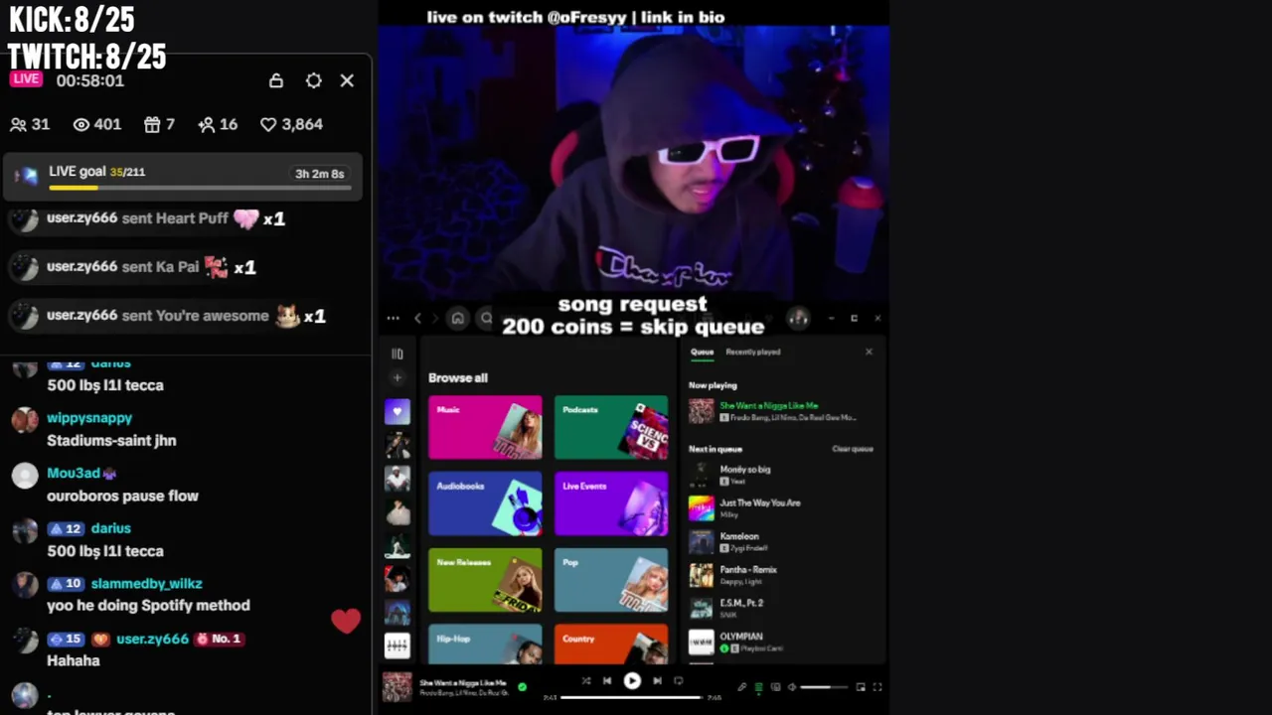Screen dimensions: 1272x715
Task: Open the Country browse card
Action: coord(611,643)
